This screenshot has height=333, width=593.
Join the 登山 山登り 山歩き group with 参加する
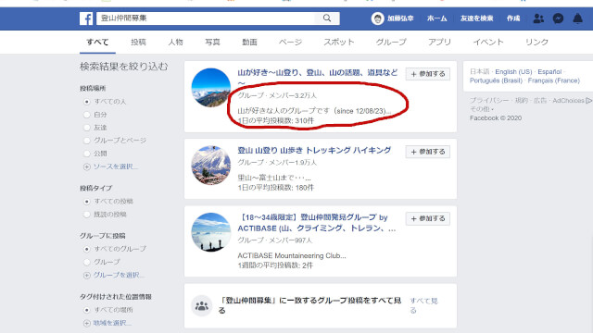tap(428, 152)
